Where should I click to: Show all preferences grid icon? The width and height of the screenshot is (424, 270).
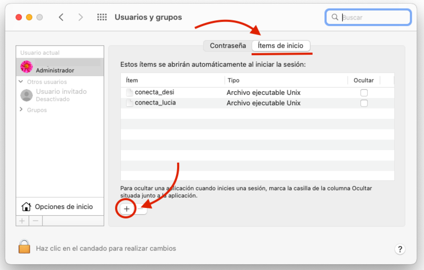click(x=102, y=17)
